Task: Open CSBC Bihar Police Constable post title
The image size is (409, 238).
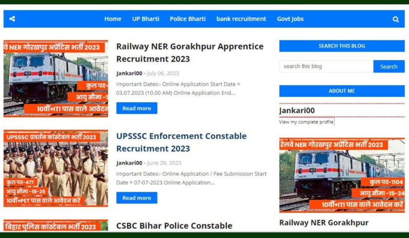Action: pos(174,226)
